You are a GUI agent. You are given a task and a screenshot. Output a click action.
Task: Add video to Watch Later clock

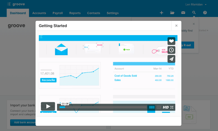(x=171, y=50)
